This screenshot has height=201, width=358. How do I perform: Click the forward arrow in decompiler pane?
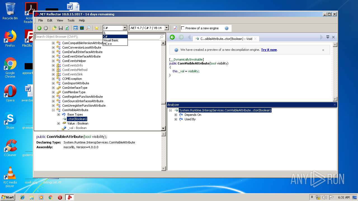181,37
